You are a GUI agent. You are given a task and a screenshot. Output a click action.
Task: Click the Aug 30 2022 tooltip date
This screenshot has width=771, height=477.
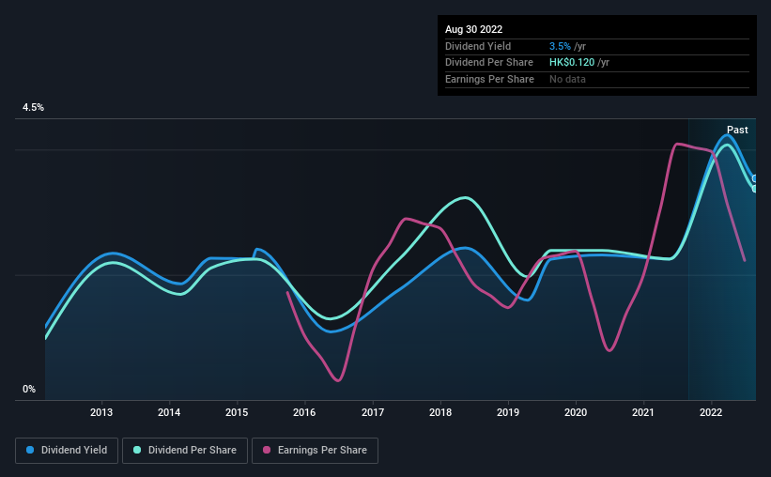coord(473,29)
